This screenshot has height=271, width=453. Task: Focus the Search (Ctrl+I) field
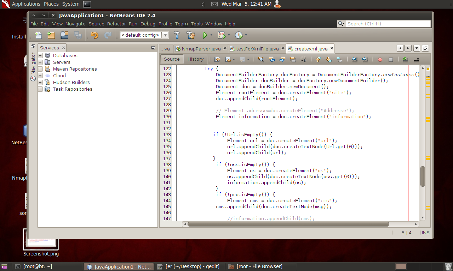click(388, 24)
